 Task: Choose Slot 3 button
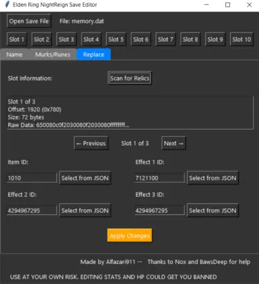coord(67,40)
